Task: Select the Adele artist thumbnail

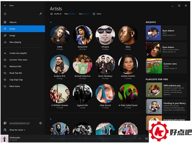Action: point(60,35)
